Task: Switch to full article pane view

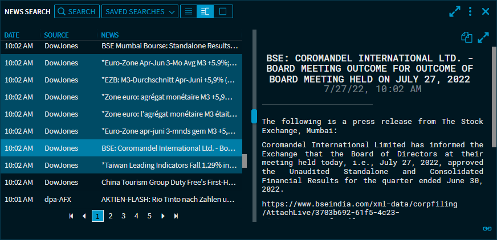Action: (223, 11)
